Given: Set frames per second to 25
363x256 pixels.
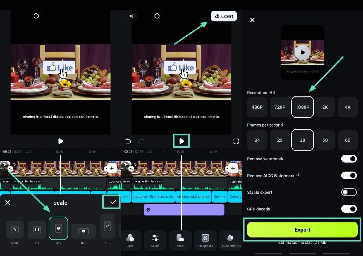Looking at the screenshot, I should (x=280, y=140).
